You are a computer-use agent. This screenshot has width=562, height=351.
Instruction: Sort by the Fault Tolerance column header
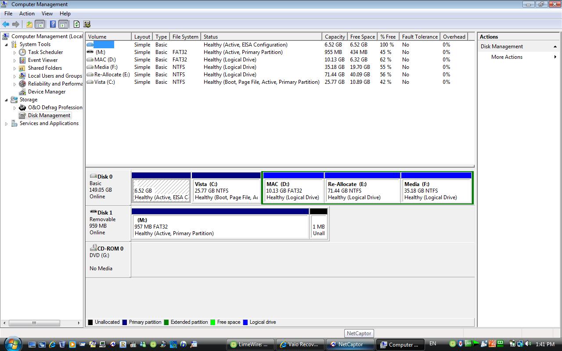point(420,37)
